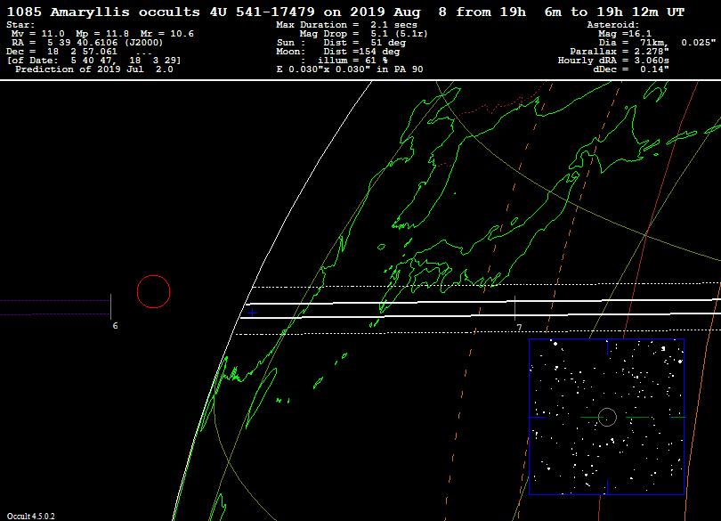Open the star chart inset thumbnail
Viewport: 721px width, 521px height.
pyautogui.click(x=606, y=417)
